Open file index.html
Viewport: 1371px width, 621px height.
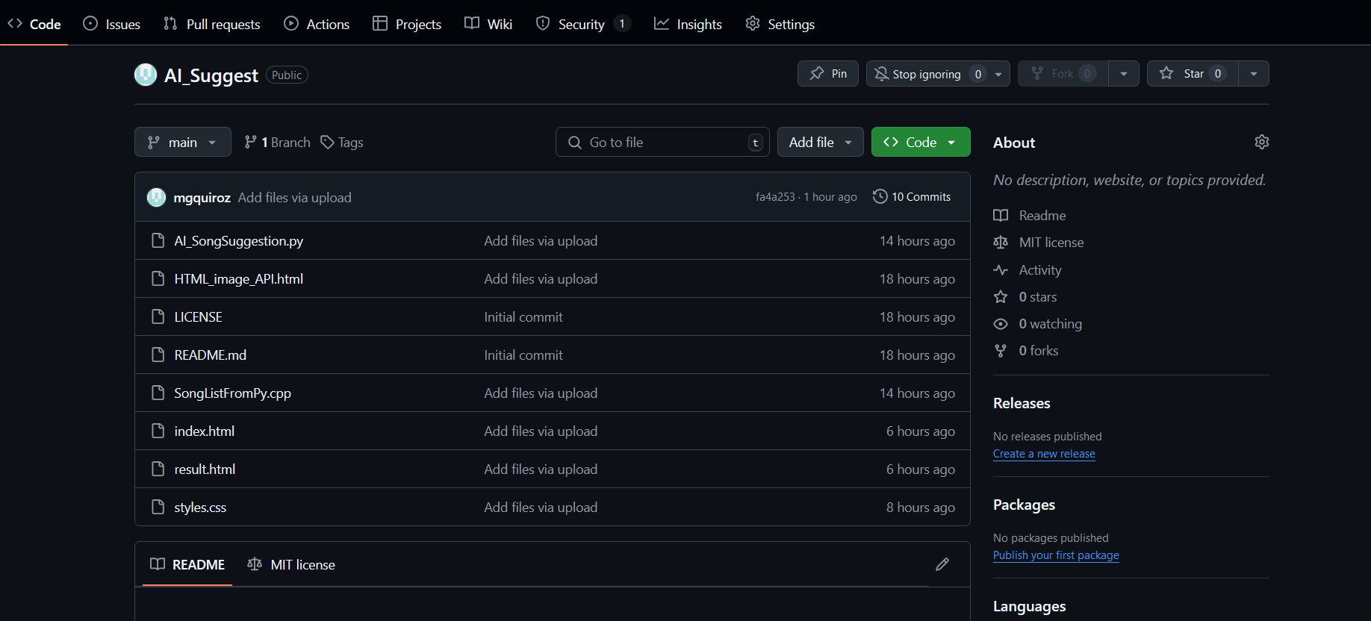204,431
